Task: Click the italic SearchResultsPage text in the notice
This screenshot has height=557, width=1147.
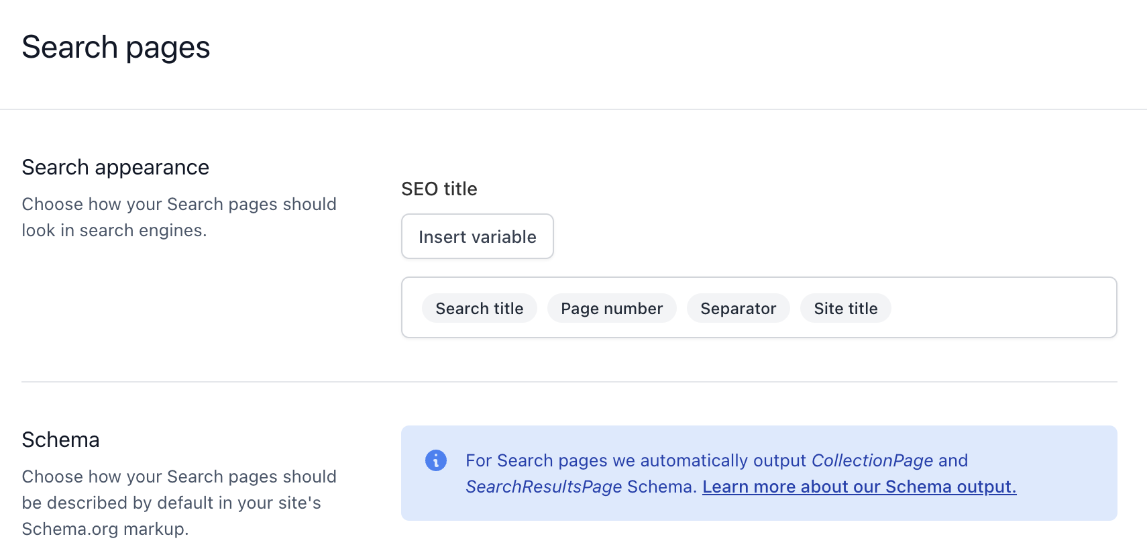Action: click(543, 487)
